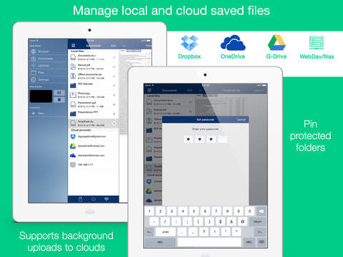This screenshot has width=343, height=257.
Task: Click G-Drive logo in top banner
Action: coord(277,43)
